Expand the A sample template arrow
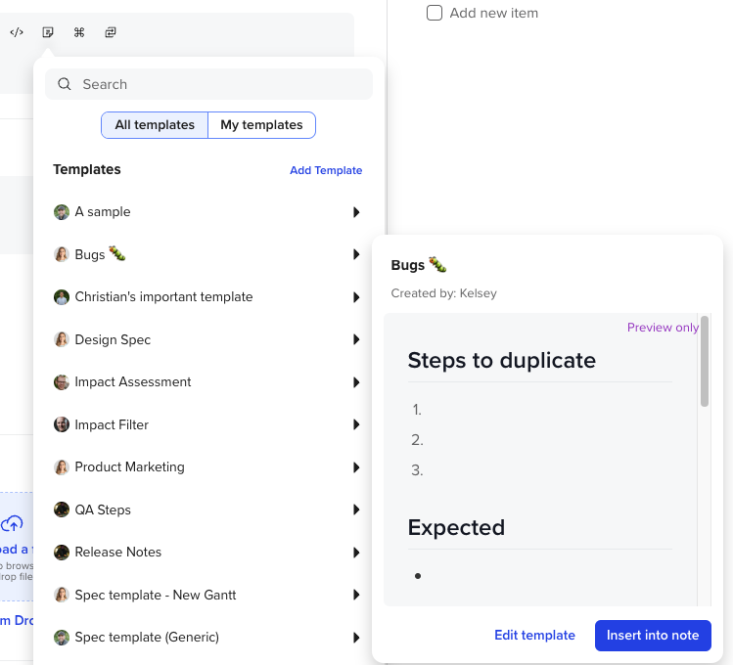The height and width of the screenshot is (665, 733). pyautogui.click(x=356, y=212)
